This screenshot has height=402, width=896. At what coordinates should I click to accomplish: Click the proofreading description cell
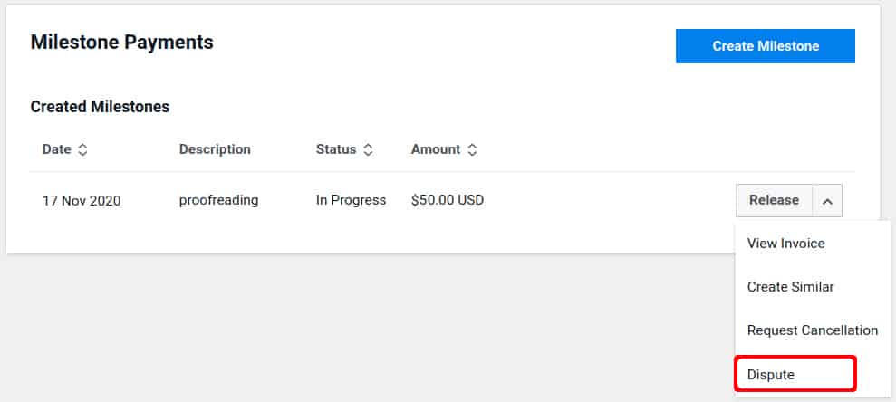[219, 200]
